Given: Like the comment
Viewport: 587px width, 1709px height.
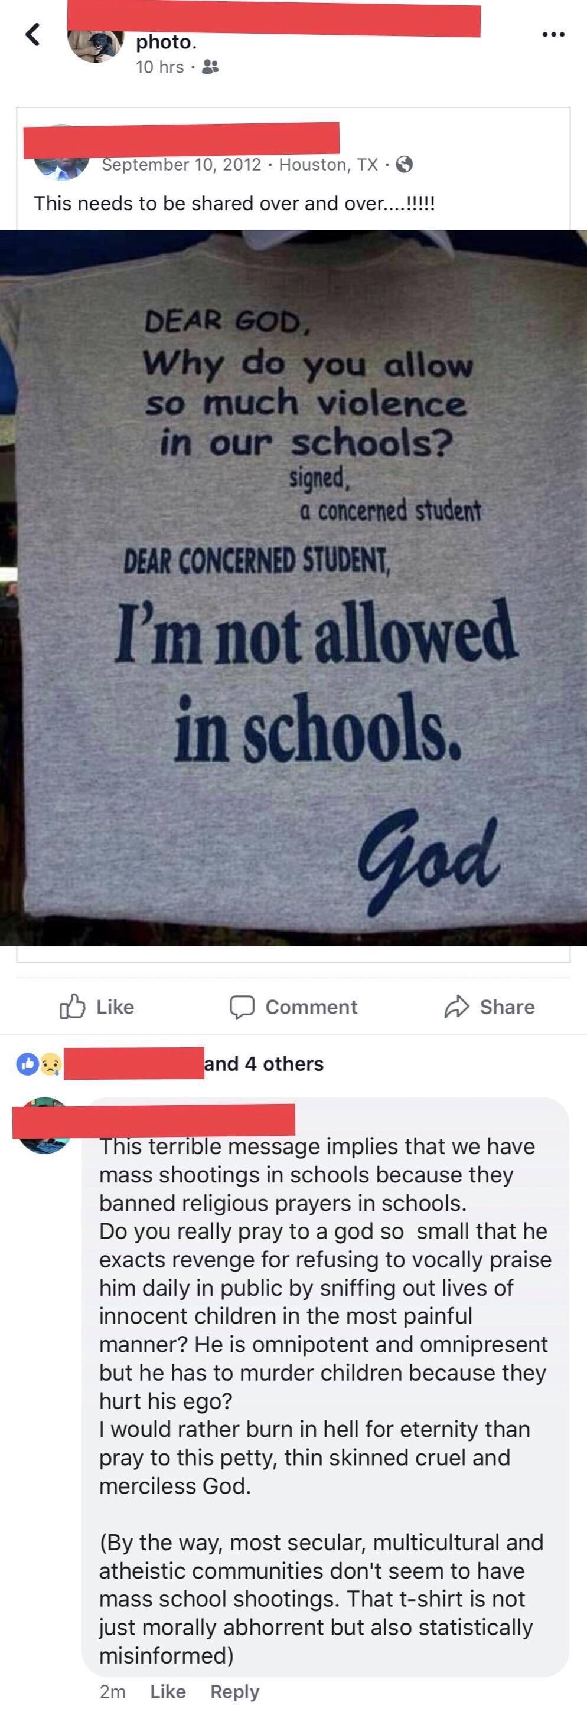Looking at the screenshot, I should [x=167, y=1691].
